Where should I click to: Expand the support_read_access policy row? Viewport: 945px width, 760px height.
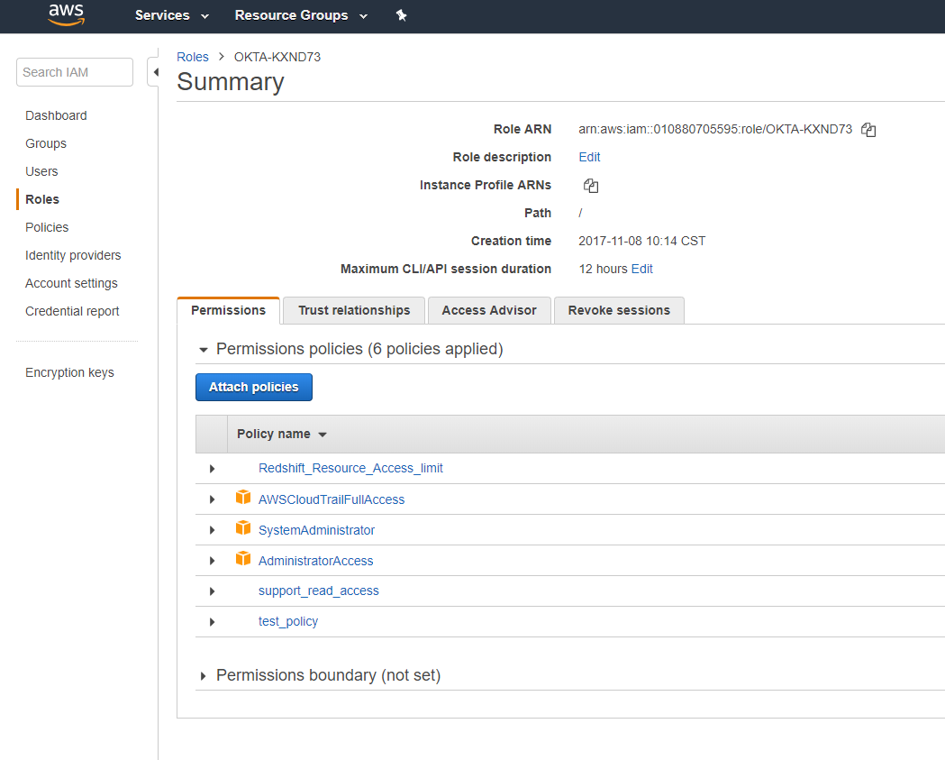click(x=212, y=591)
